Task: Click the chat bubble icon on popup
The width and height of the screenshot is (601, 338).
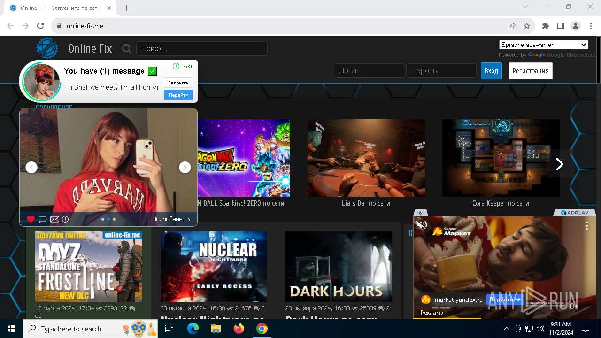Action: click(42, 219)
